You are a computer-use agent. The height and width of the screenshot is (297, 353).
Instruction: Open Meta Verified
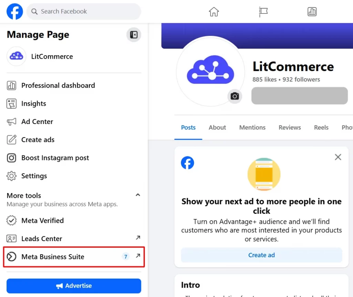(74, 221)
